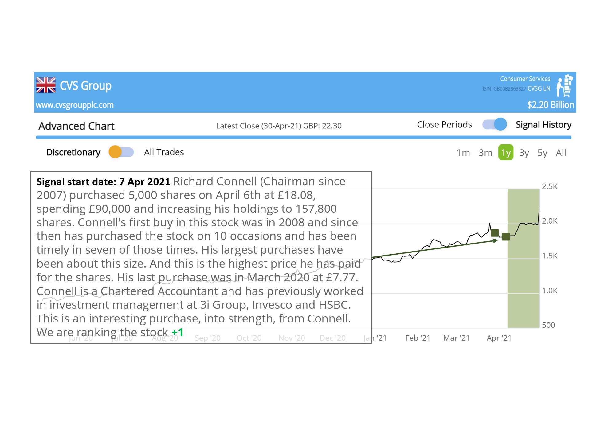Select the 3m time range
Screen dimensions: 612x422
(x=485, y=153)
